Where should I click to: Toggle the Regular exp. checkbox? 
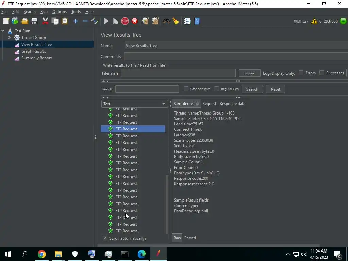[x=216, y=89]
